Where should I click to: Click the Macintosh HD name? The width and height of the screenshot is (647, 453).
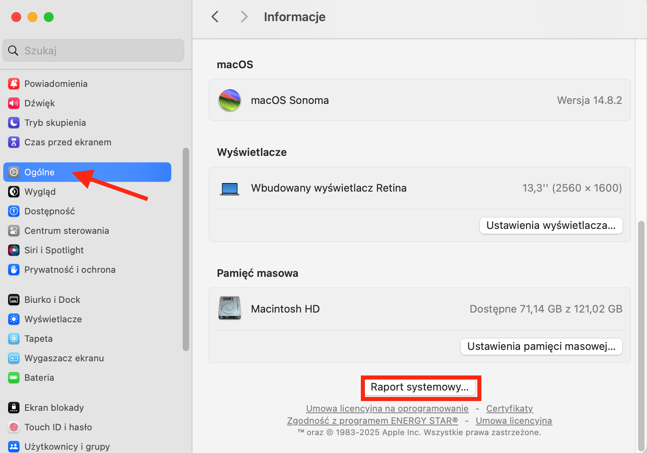(285, 309)
